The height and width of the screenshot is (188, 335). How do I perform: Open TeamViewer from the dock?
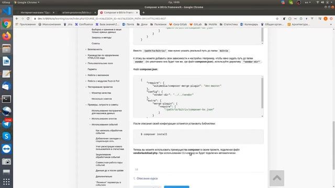coord(6,149)
